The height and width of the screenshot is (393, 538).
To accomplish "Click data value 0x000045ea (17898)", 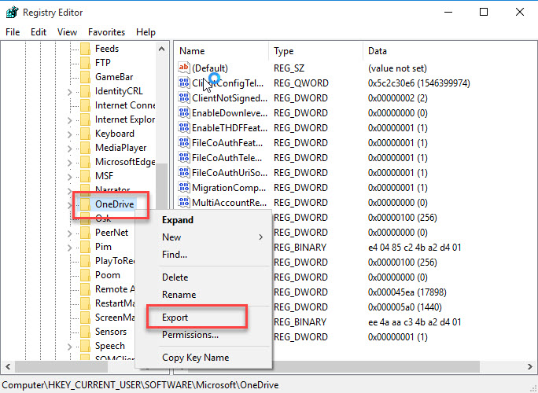I will [407, 292].
